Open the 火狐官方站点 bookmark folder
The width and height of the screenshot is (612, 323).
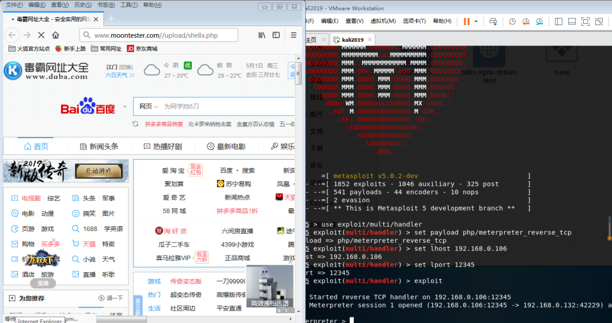coord(29,49)
